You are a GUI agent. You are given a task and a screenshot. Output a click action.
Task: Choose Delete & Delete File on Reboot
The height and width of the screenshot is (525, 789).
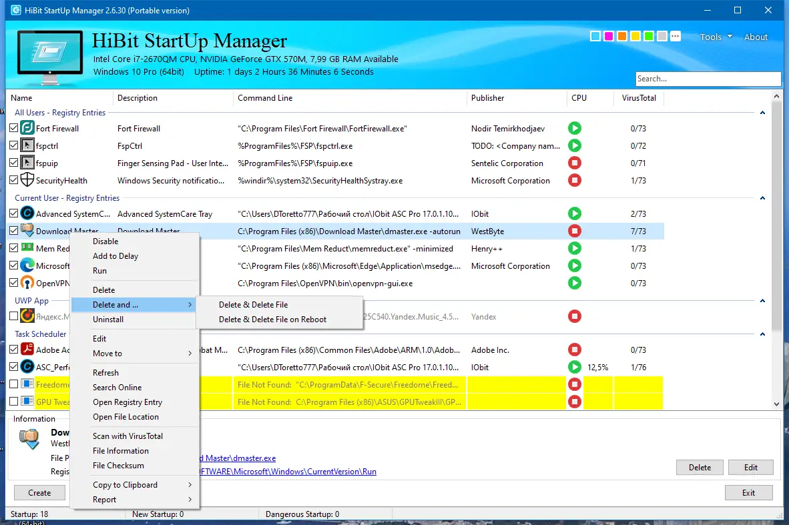click(x=279, y=320)
